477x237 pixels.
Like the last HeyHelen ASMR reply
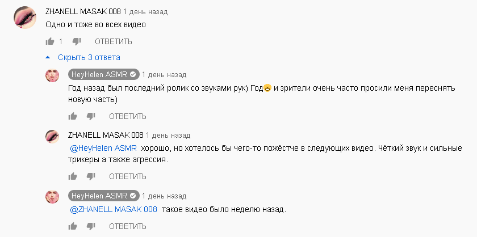coord(73,226)
